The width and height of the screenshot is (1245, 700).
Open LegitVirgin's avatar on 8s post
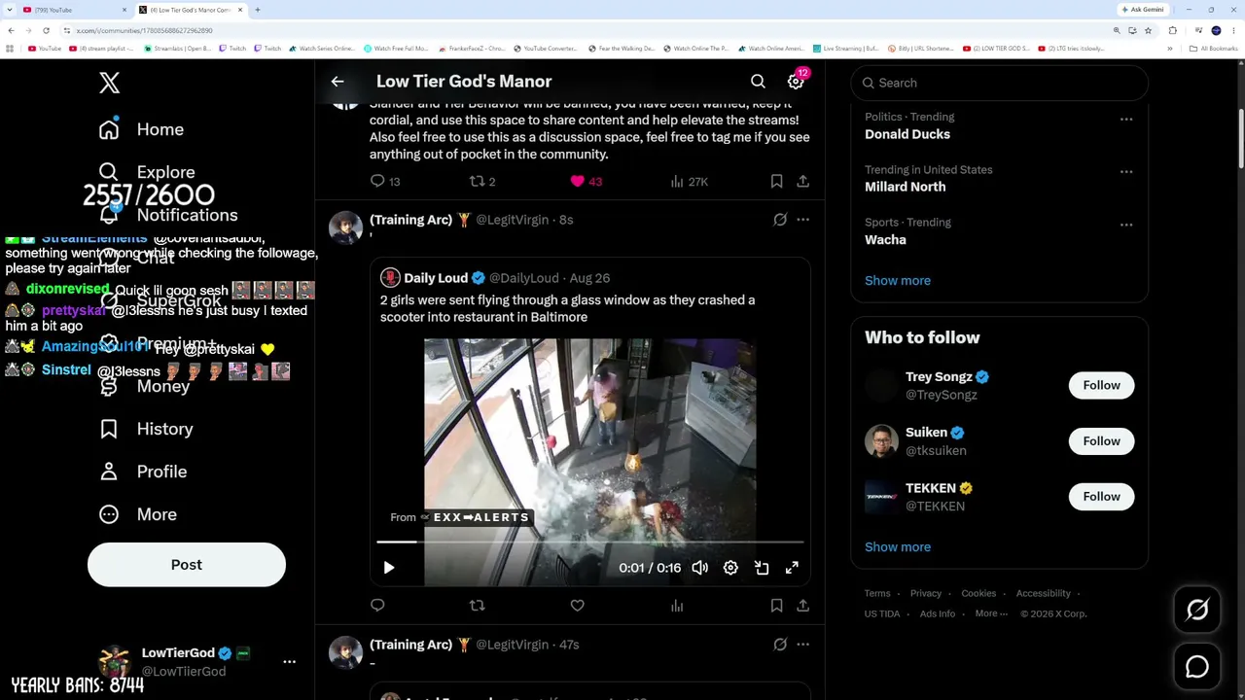click(345, 227)
